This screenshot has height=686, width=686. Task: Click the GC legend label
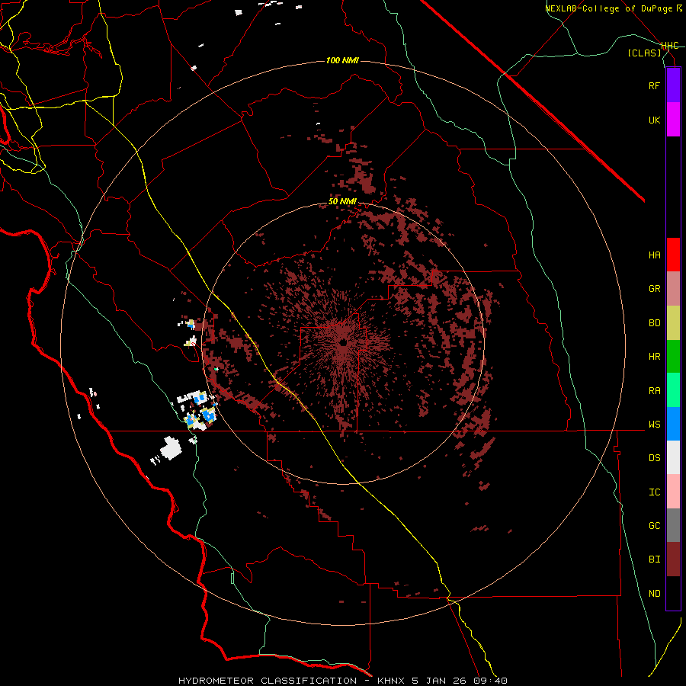(654, 525)
